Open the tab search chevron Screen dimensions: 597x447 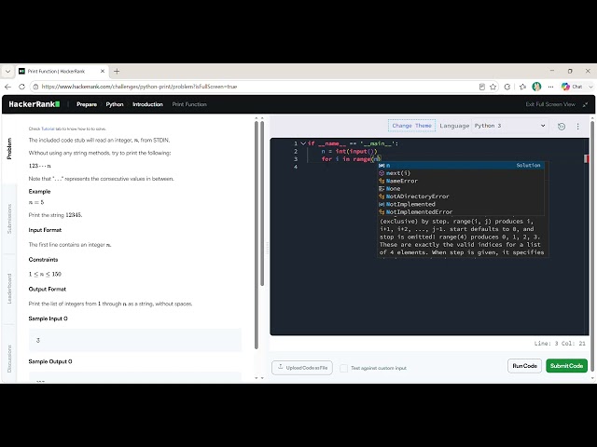pos(7,71)
